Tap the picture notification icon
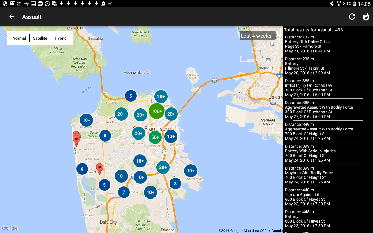 tap(33, 4)
